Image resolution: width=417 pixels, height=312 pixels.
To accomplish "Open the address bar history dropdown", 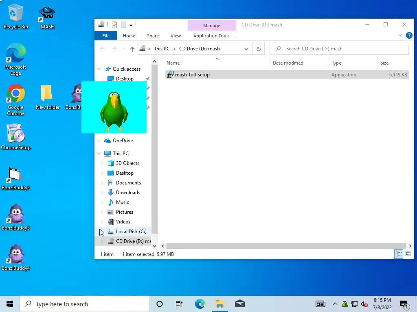I will pyautogui.click(x=246, y=49).
